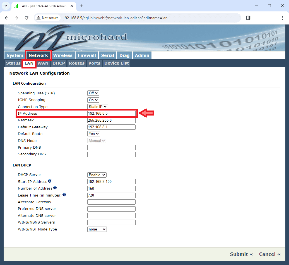The image size is (289, 265).
Task: Click the Default Gateway input field
Action: (x=111, y=127)
